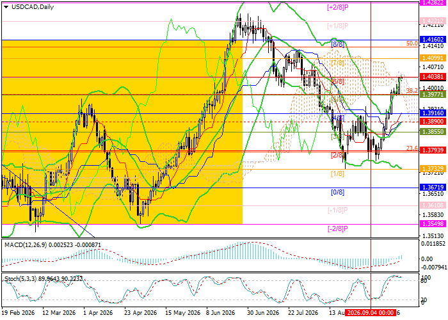Click the 19 Feb 2026 date label
The width and height of the screenshot is (448, 320).
pos(19,313)
